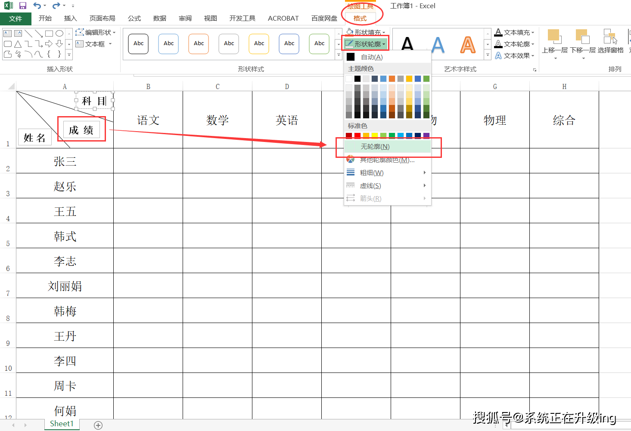Switch to the Formulas (公式) tab

[x=134, y=18]
